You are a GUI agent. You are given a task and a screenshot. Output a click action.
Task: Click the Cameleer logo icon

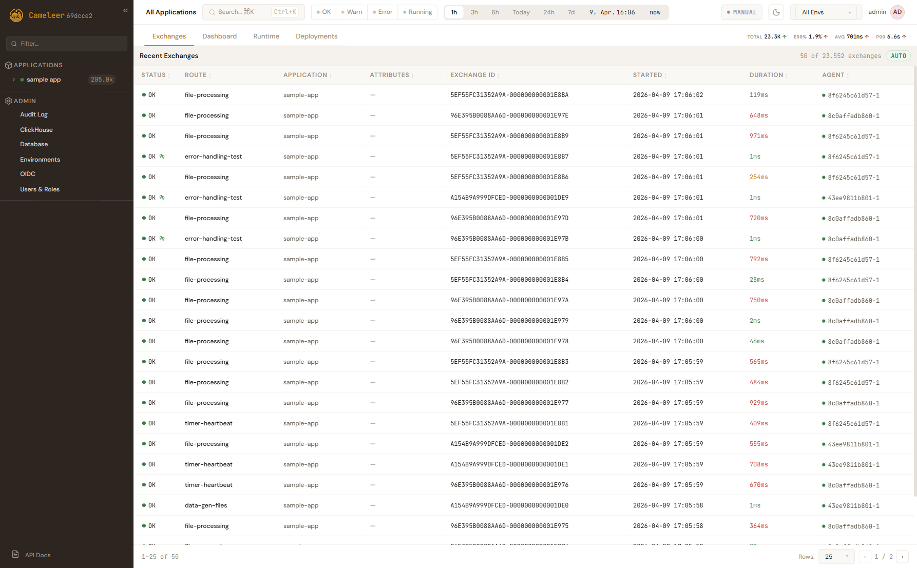tap(16, 15)
